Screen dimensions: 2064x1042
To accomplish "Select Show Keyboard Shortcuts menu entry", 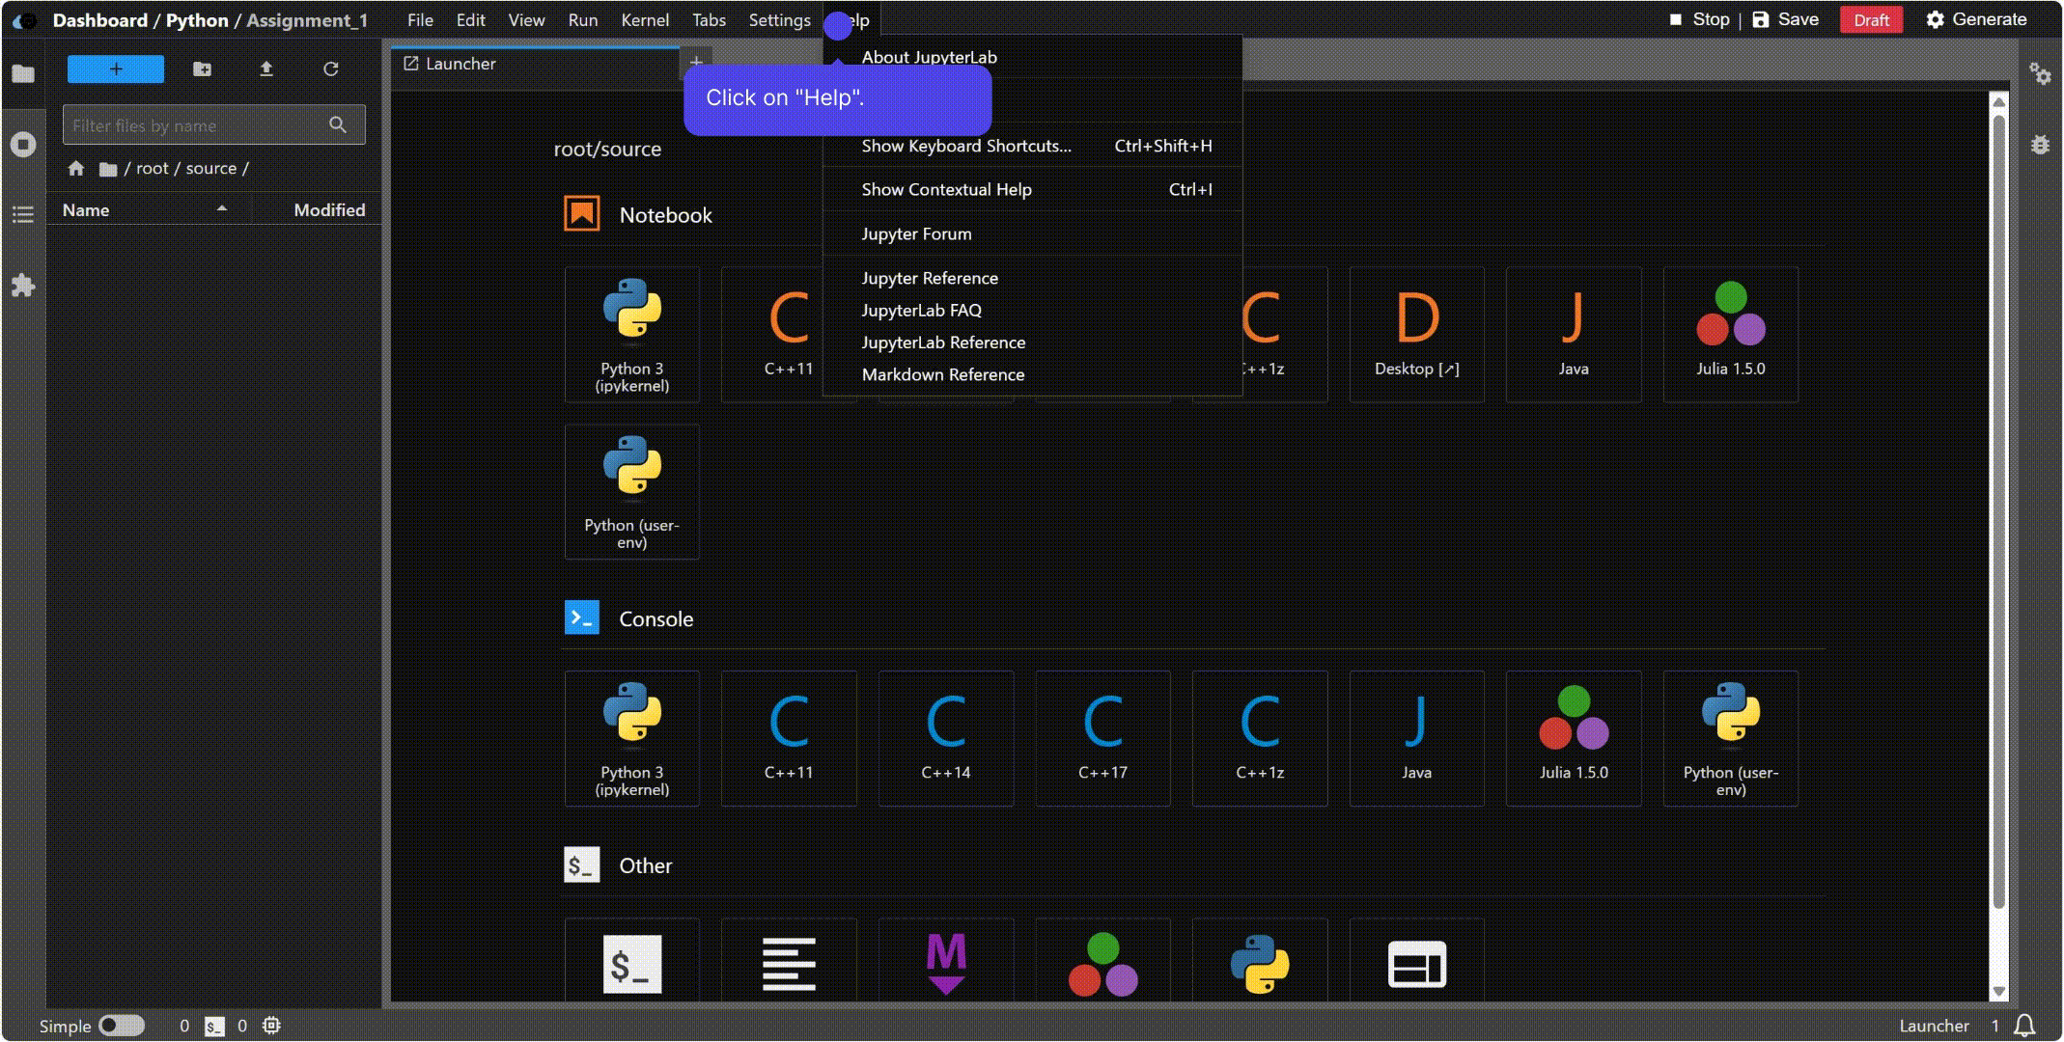I will [1032, 146].
